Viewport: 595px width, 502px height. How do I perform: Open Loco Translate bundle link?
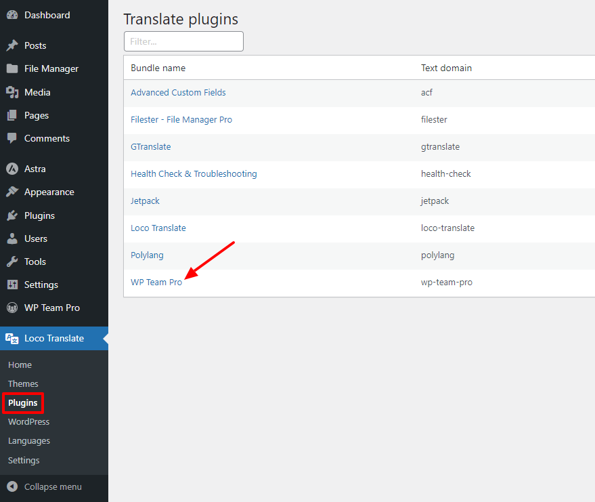(158, 228)
